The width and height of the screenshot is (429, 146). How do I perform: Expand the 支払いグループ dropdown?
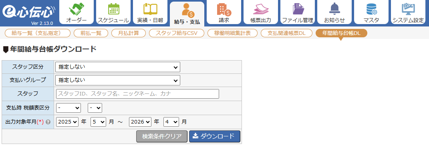(x=118, y=80)
